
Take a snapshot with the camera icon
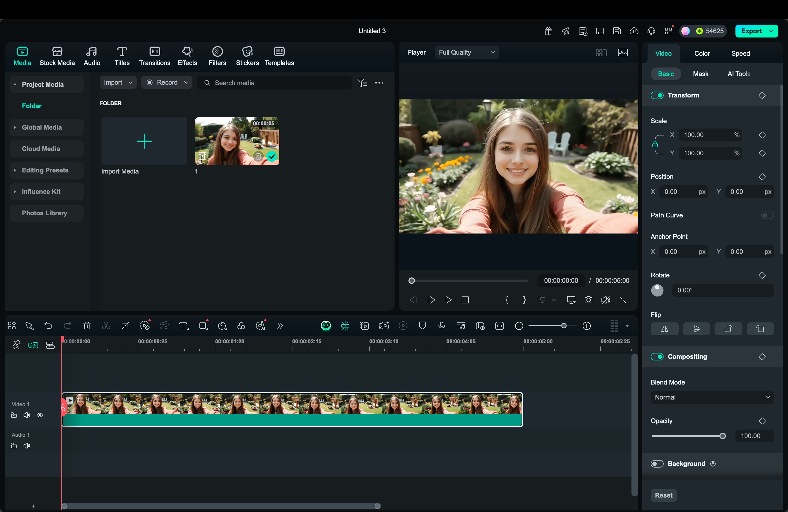pyautogui.click(x=588, y=300)
